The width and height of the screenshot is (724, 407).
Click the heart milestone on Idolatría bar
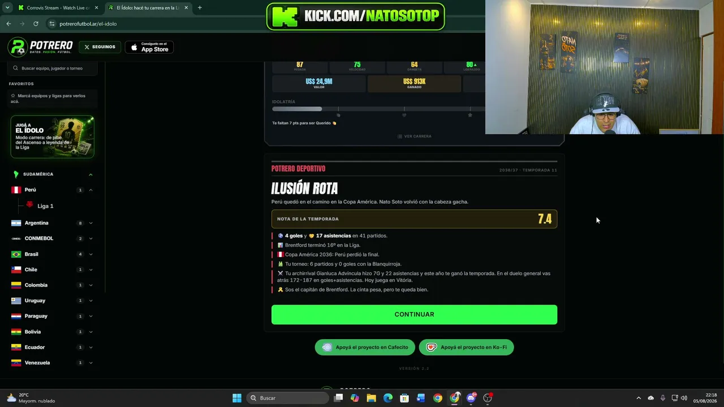(x=404, y=115)
